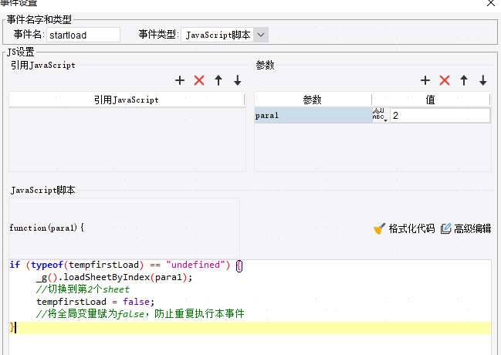This screenshot has height=355, width=501.
Task: Click the broom icon to format code
Action: (379, 228)
